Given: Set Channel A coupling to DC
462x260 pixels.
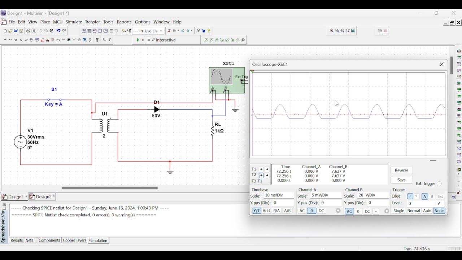Looking at the screenshot, I should pyautogui.click(x=321, y=211).
